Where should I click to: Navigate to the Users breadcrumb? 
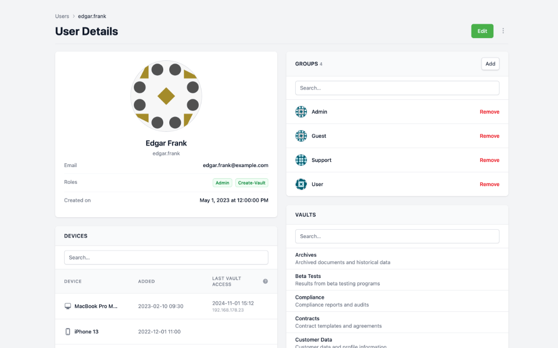pos(62,16)
